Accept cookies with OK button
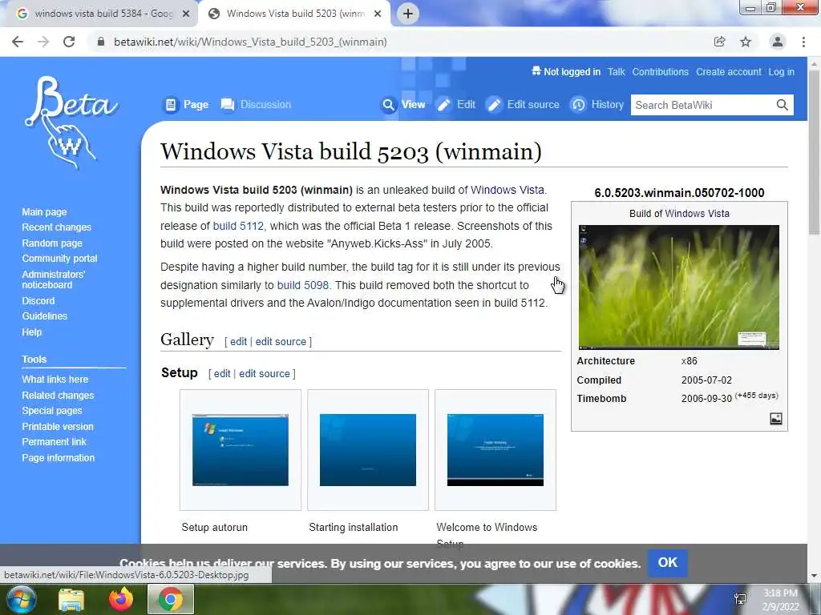821x615 pixels. 668,563
